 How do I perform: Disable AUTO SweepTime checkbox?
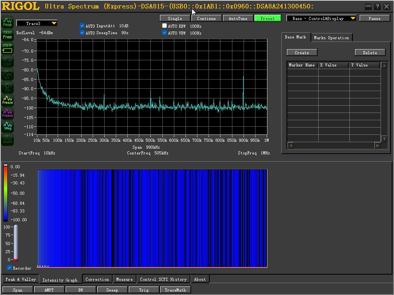point(82,33)
